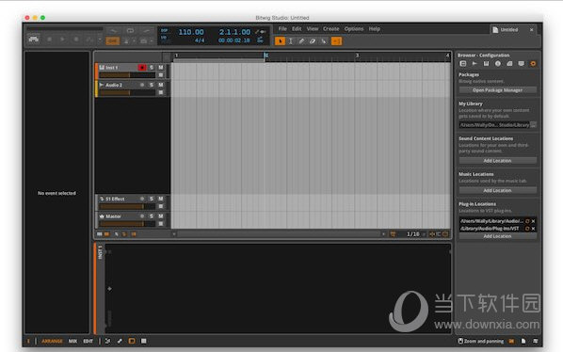
Task: Open the browser Everything tab icon
Action: (463, 63)
